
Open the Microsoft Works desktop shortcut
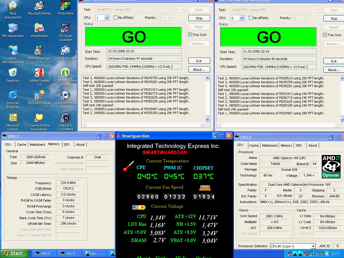39,8
